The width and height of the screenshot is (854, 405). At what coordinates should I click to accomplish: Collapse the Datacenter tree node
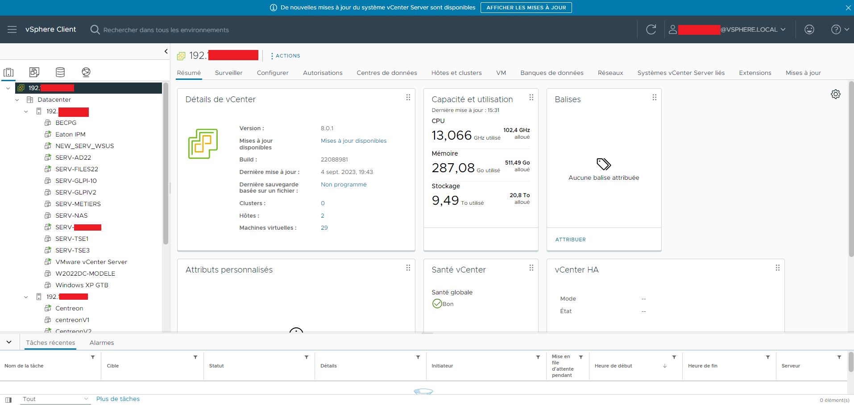point(17,100)
